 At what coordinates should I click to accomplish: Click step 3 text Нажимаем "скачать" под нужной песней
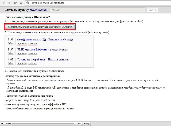(35, 71)
